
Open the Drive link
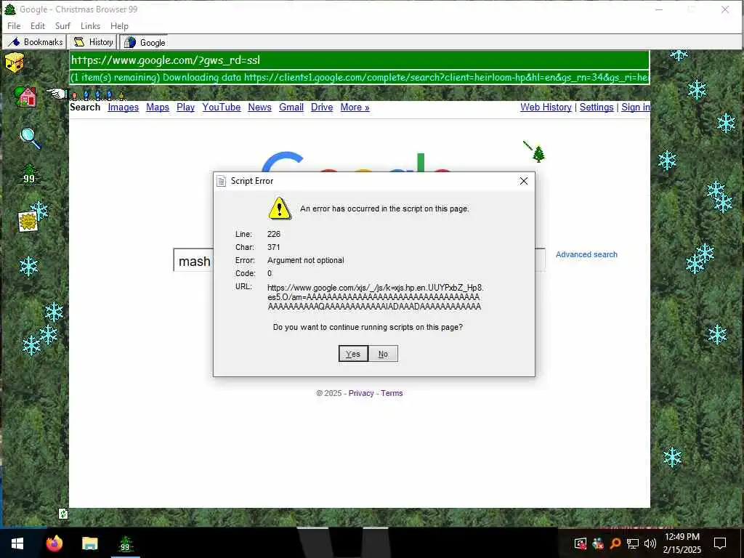pos(322,108)
